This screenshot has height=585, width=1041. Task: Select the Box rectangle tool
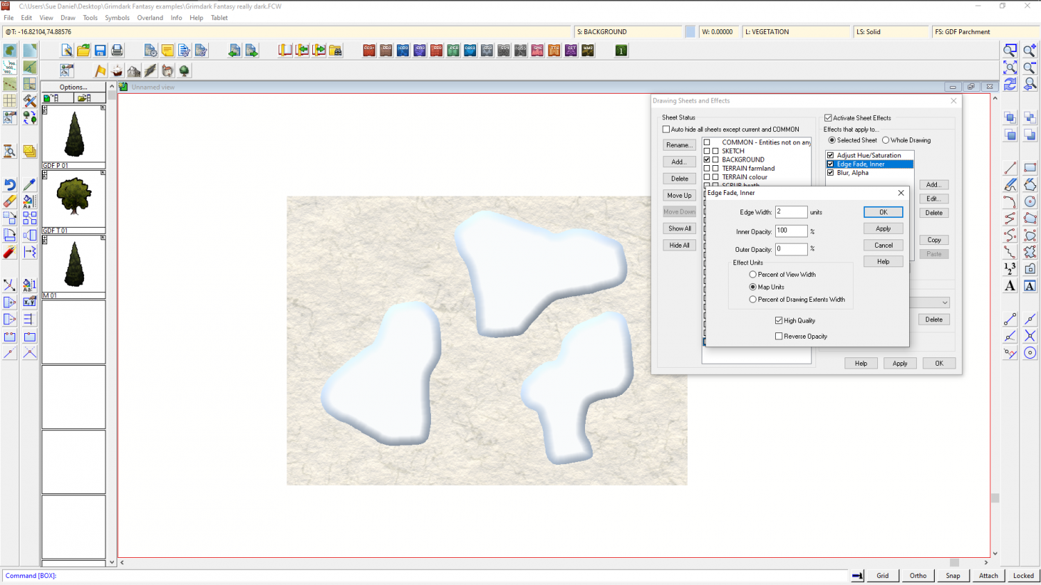tap(1030, 168)
